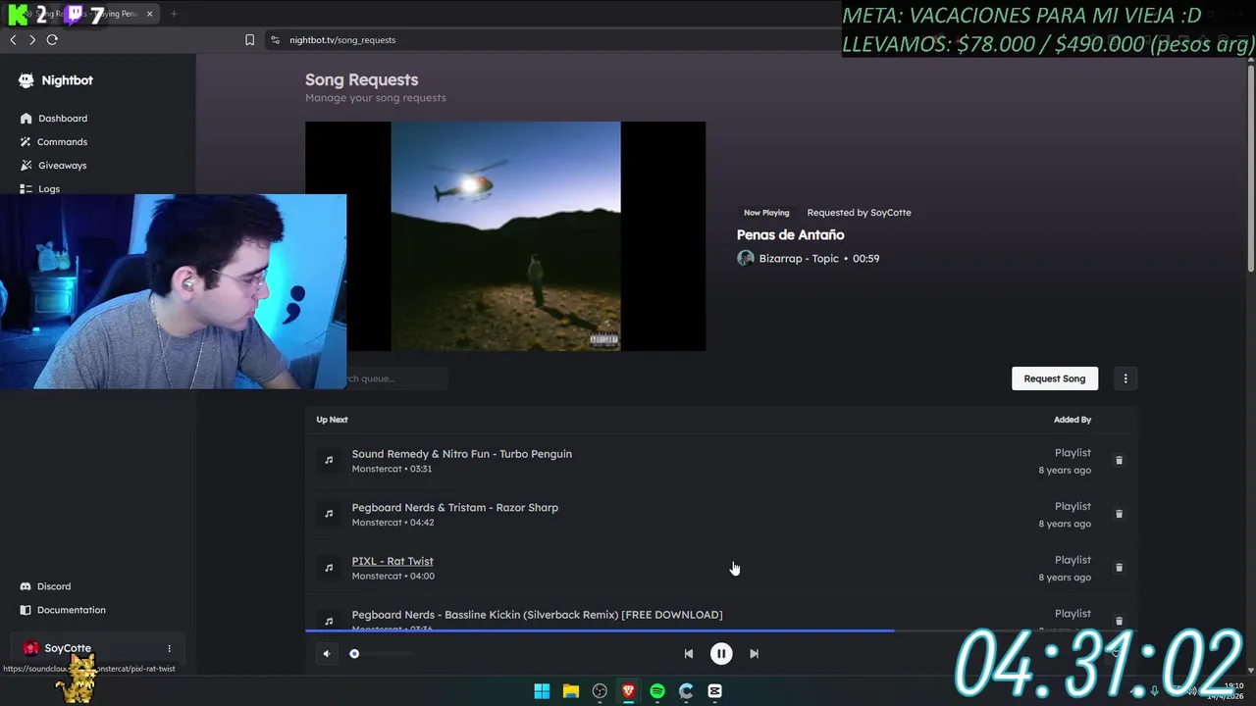Open Sound Remedy & Nitro Fun - Turbo Penguin

(462, 454)
